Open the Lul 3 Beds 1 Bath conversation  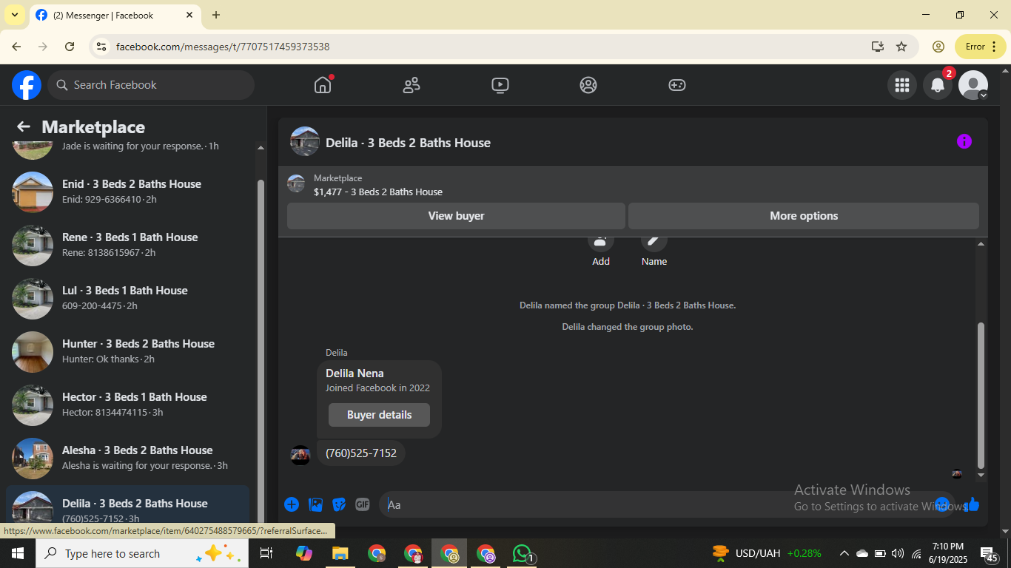[x=127, y=299]
